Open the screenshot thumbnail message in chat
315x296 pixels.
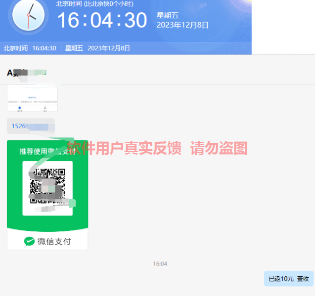pos(32,99)
